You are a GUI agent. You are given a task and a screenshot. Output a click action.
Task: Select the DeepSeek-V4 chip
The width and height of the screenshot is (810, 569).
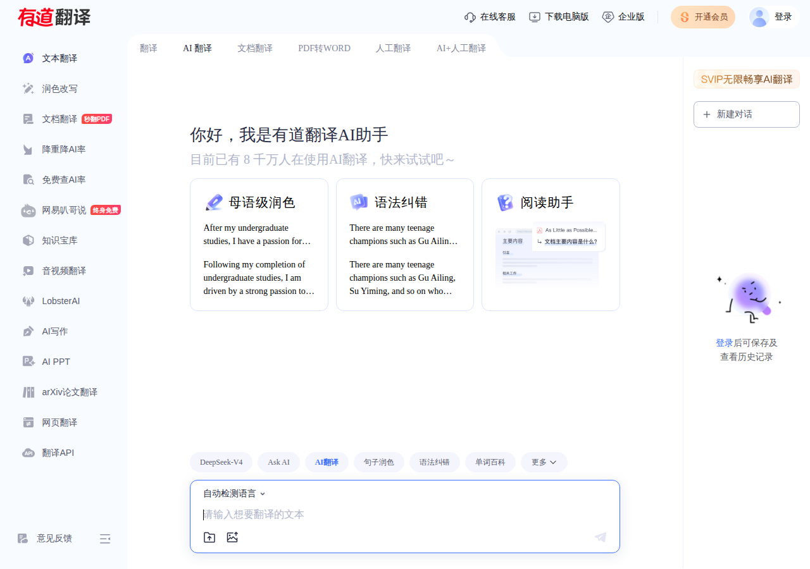click(221, 462)
